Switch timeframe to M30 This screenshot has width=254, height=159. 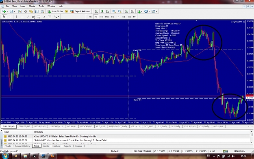pos(107,17)
